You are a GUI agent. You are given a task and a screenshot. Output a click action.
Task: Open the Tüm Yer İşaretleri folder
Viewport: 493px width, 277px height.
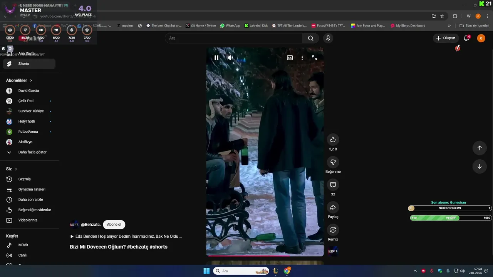coord(474,26)
